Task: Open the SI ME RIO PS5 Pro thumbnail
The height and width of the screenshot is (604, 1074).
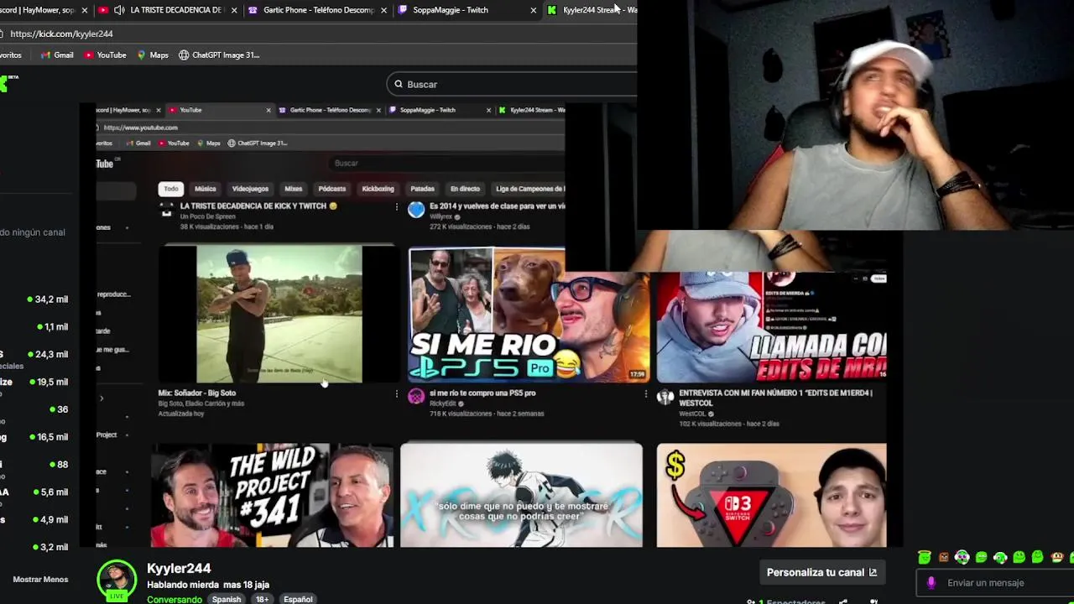Action: coord(529,315)
